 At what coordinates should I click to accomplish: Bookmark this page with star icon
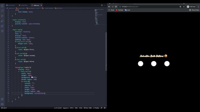(x=184, y=7)
